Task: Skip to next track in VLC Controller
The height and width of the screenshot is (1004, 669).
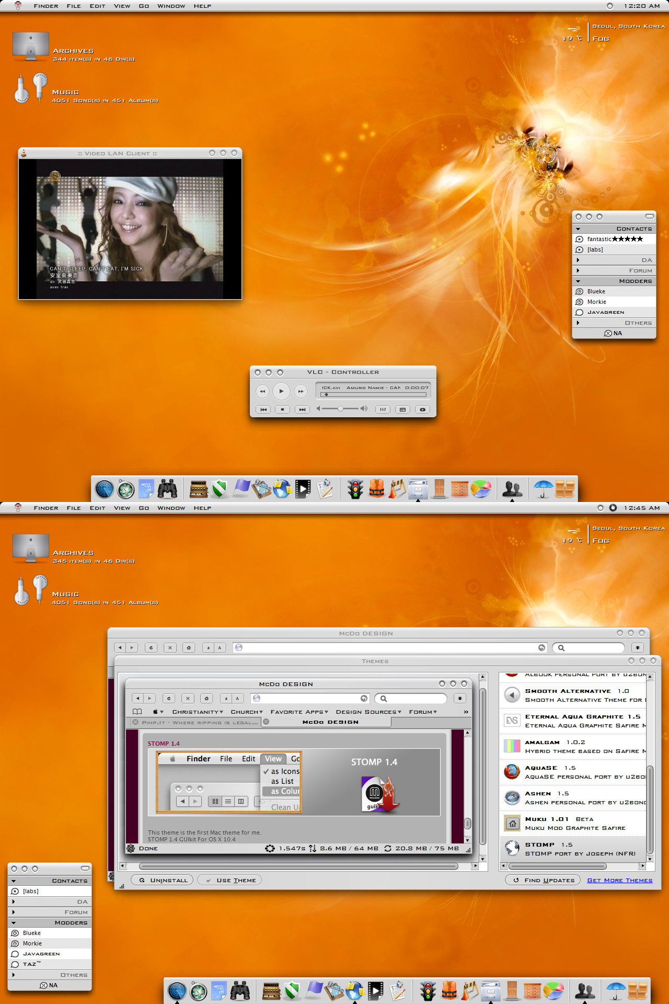Action: tap(302, 409)
